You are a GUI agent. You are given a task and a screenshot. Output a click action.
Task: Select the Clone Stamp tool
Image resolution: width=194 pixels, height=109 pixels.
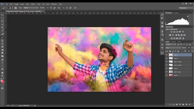2,40
